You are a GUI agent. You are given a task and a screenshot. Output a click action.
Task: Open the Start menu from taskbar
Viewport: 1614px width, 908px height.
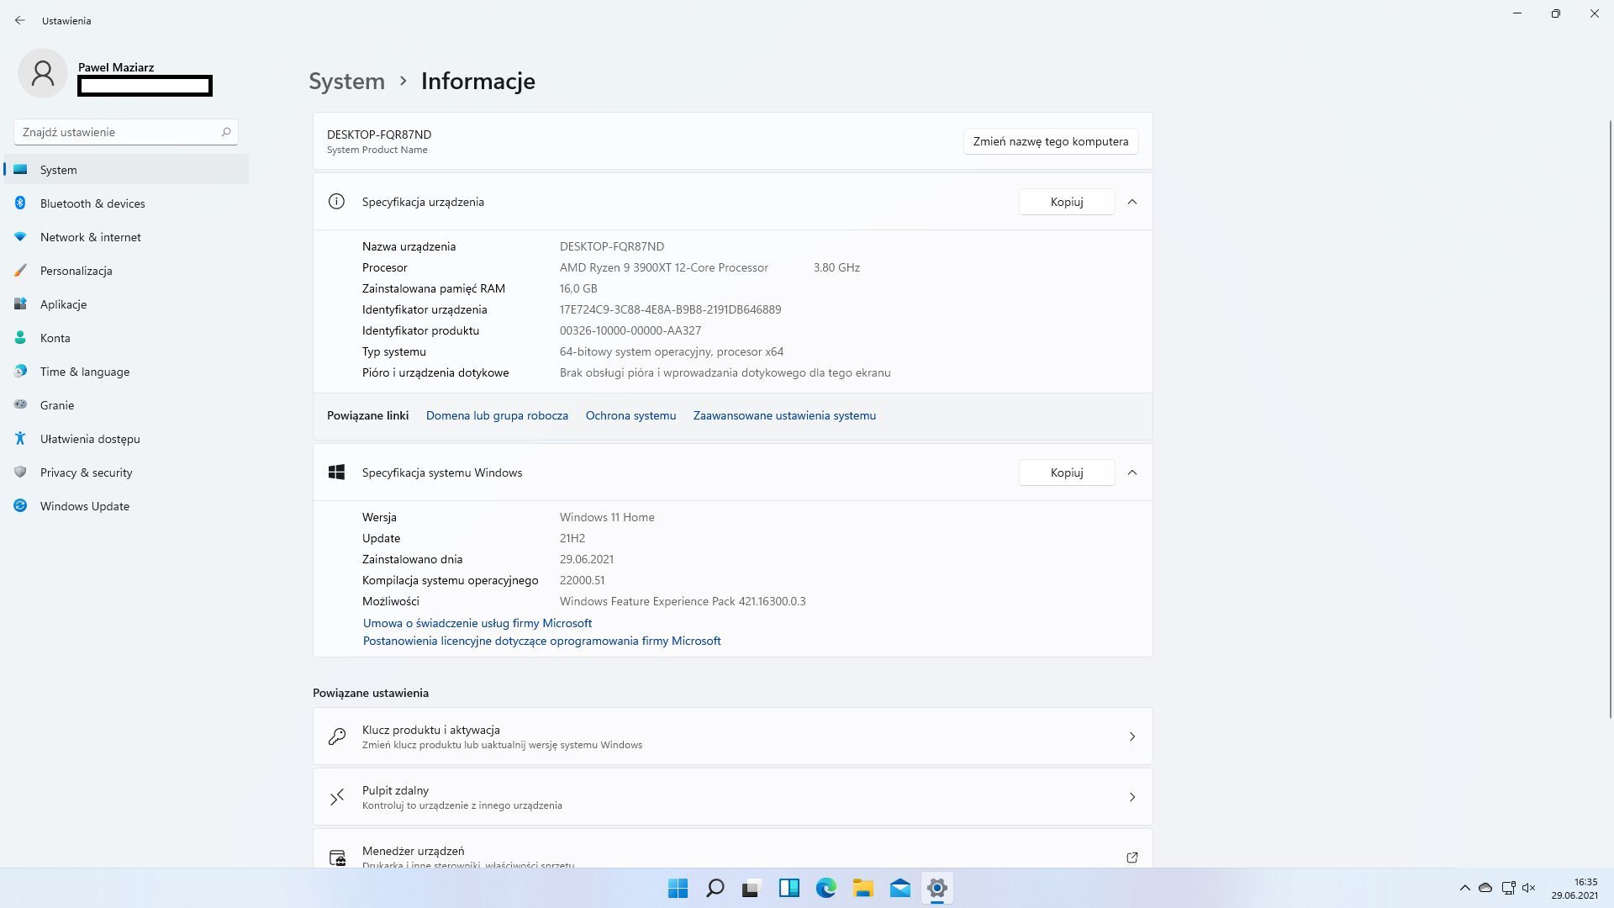pos(678,888)
